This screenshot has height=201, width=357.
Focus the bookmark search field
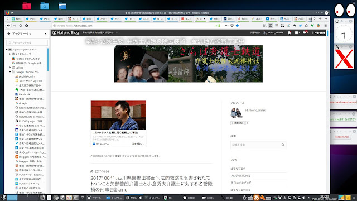(27, 42)
